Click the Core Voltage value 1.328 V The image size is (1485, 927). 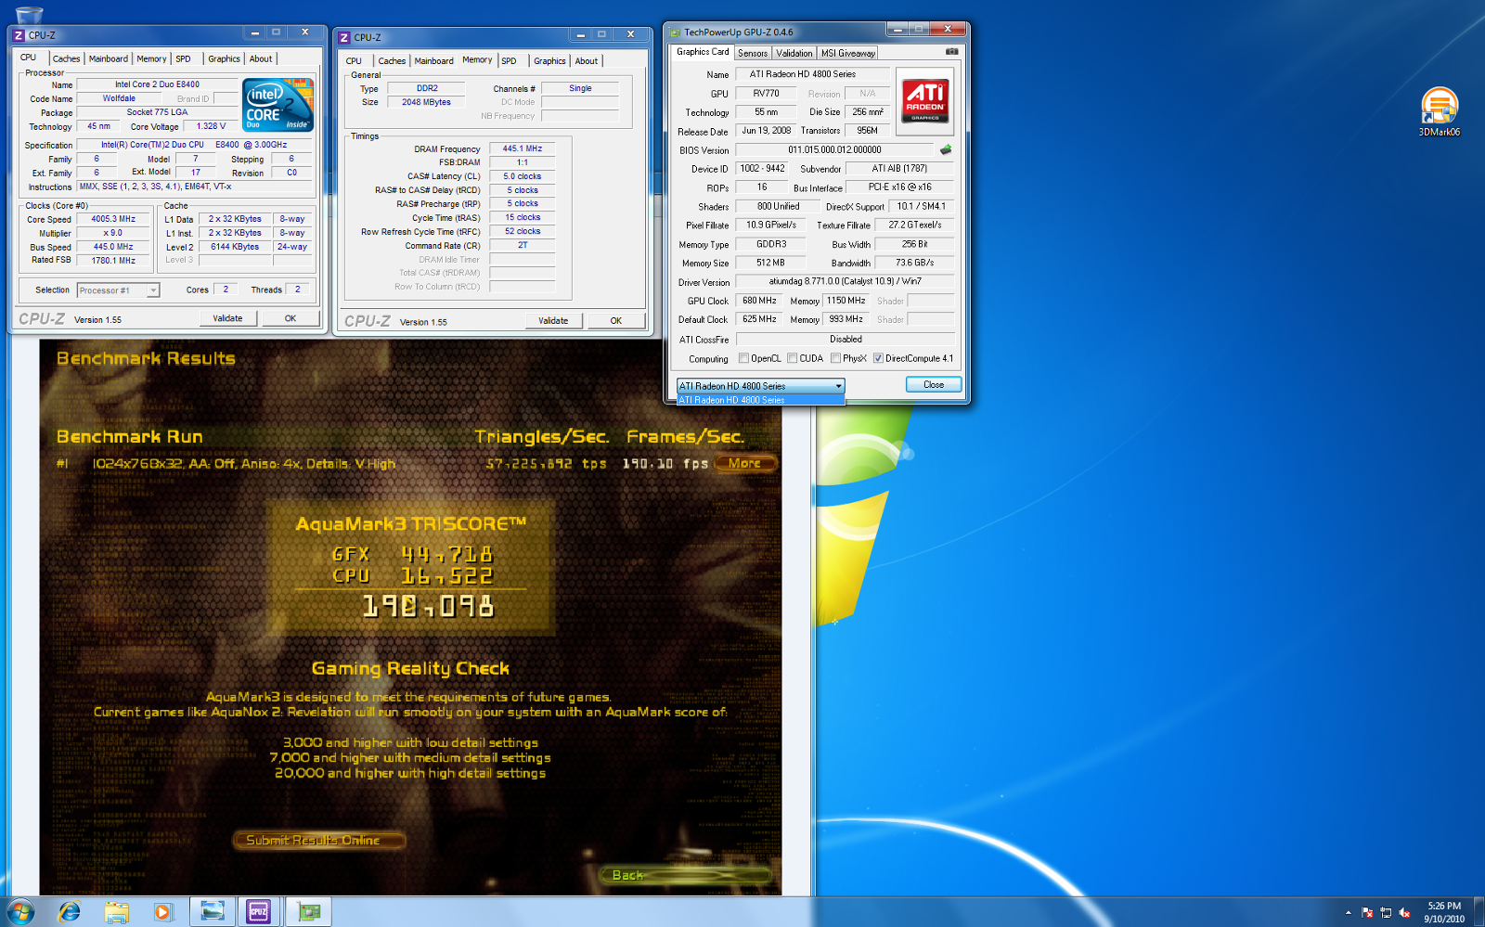pos(211,126)
